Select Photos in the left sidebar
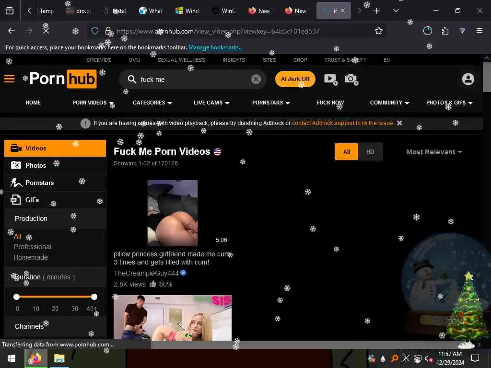 pos(55,165)
